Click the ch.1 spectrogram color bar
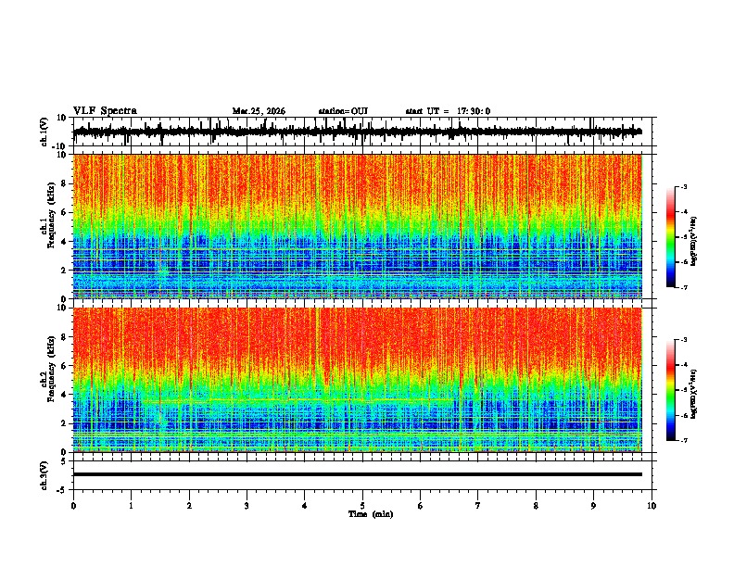Image resolution: width=734 pixels, height=567 pixels. (x=670, y=237)
